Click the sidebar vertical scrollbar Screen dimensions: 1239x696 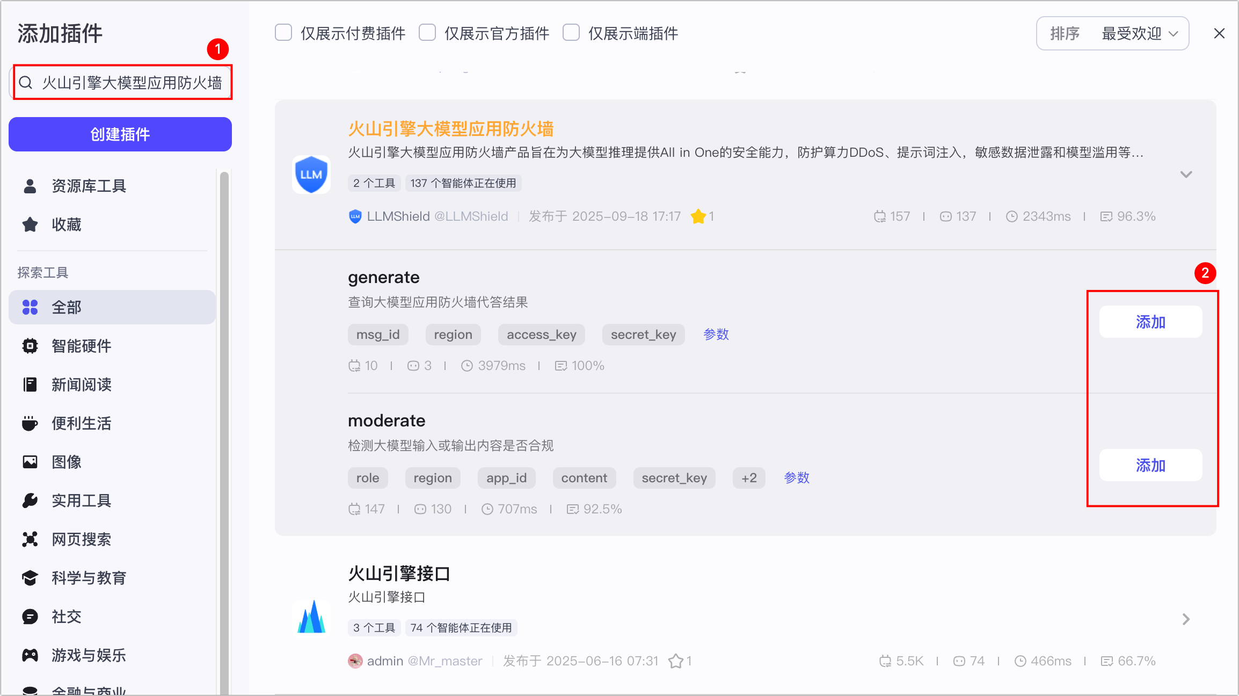[x=224, y=430]
